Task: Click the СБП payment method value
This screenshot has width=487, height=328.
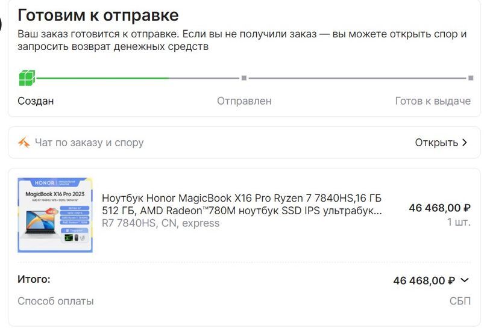Action: (x=460, y=301)
